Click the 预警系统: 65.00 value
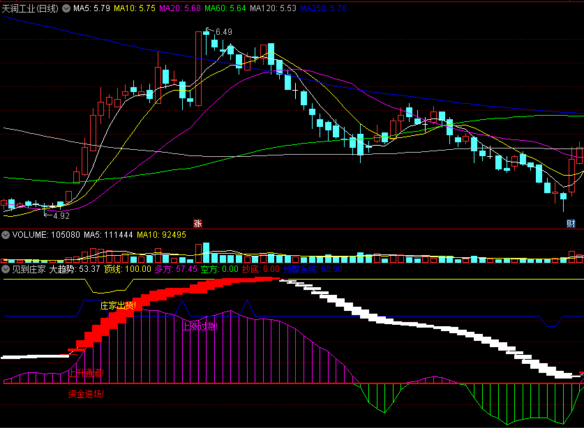The width and height of the screenshot is (584, 428). (x=313, y=269)
